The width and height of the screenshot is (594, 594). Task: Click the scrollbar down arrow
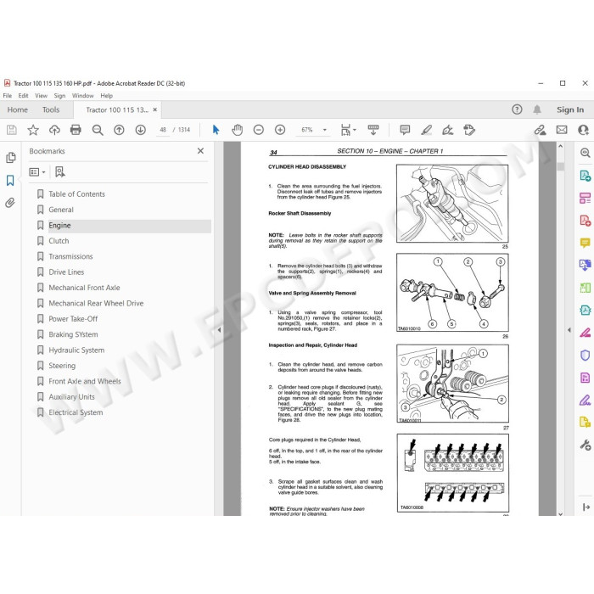(x=561, y=513)
